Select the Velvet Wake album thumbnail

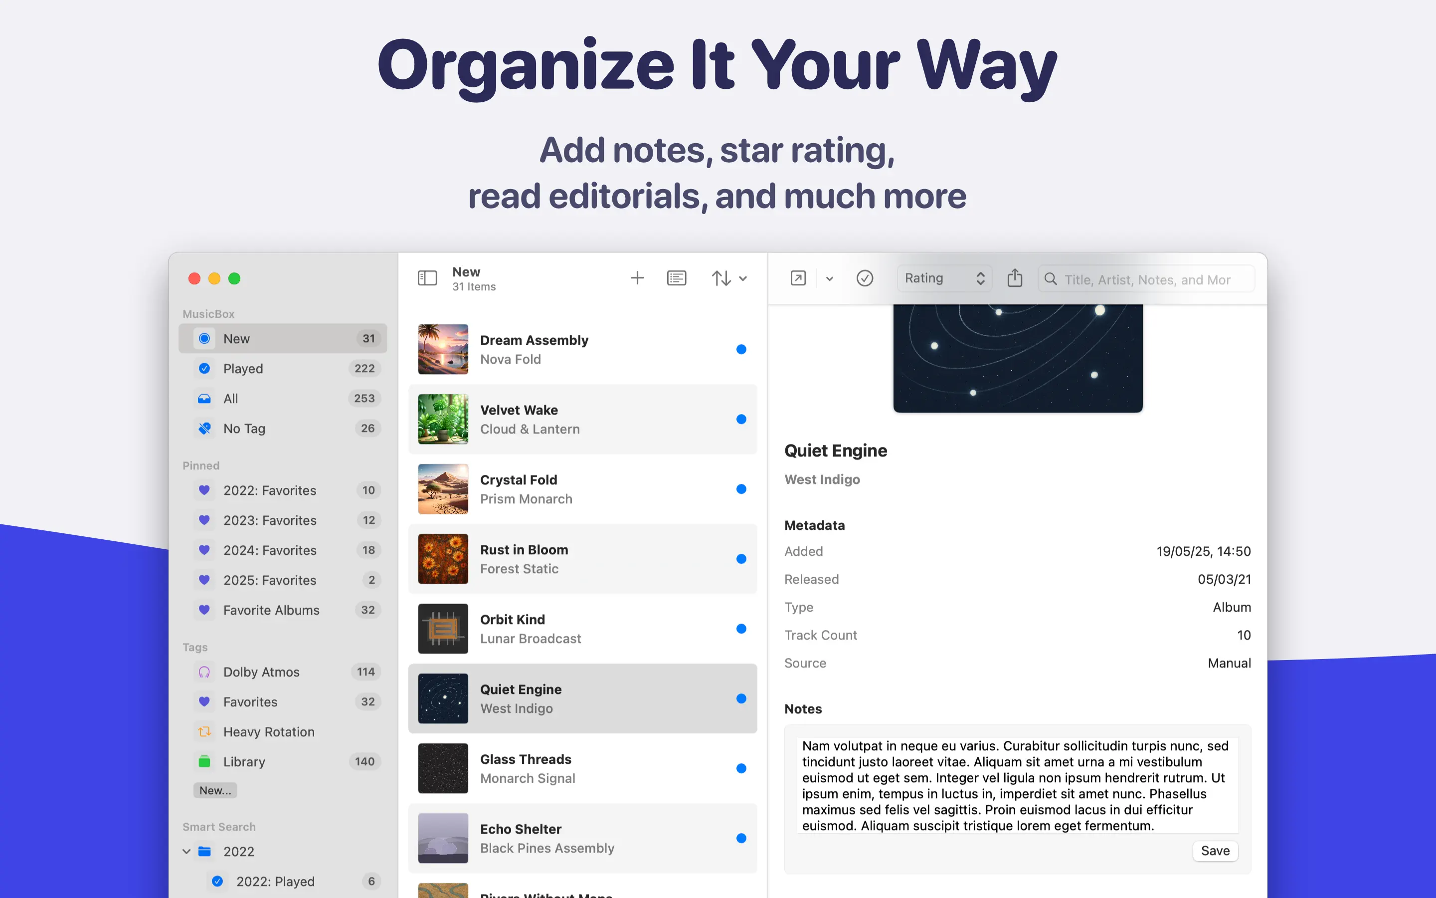tap(443, 419)
